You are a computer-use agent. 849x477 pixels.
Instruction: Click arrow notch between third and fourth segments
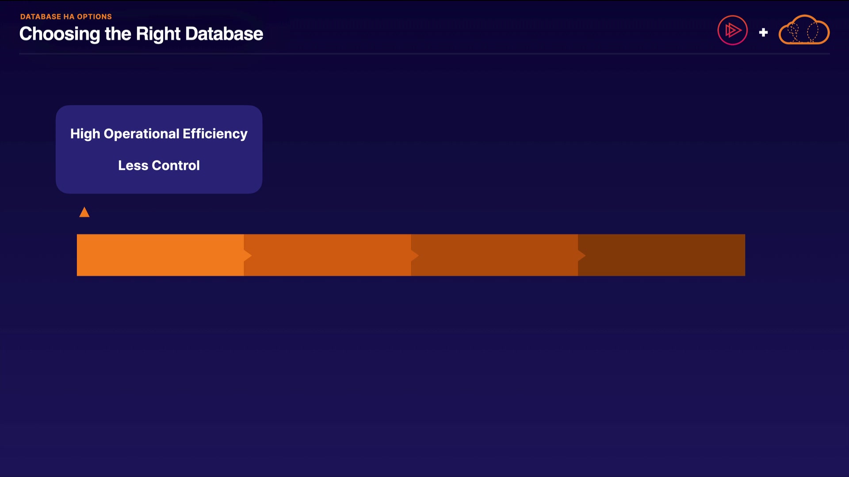pos(581,255)
